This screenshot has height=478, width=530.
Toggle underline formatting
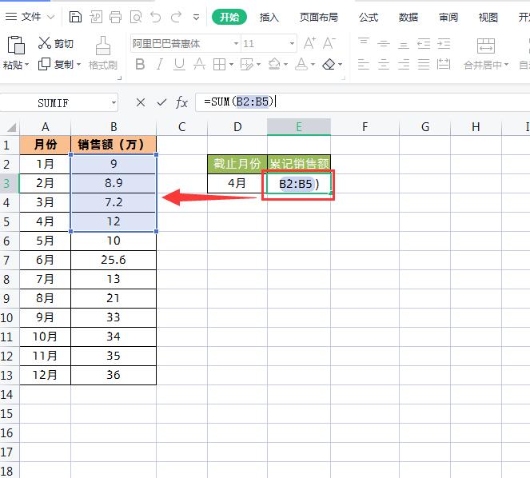tap(179, 64)
